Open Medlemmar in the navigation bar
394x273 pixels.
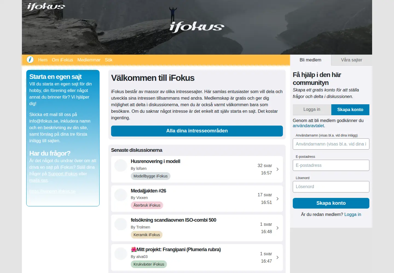[x=89, y=60]
